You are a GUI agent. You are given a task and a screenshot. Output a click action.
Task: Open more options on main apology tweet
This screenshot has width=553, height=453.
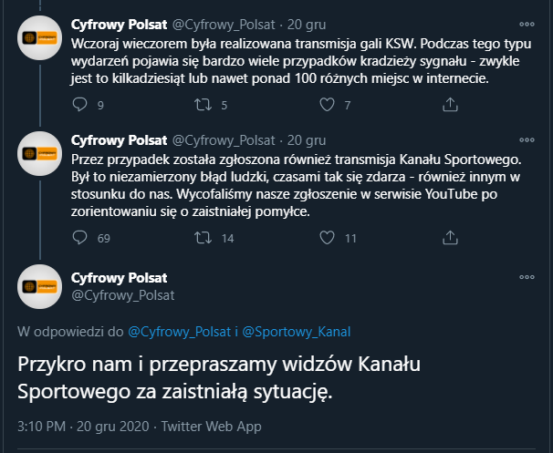pos(527,276)
